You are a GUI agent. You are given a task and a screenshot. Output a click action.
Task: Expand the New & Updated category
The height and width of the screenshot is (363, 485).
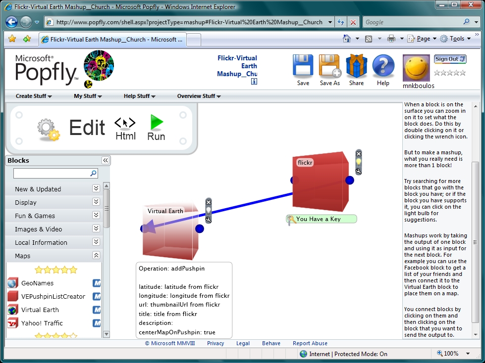(x=96, y=188)
